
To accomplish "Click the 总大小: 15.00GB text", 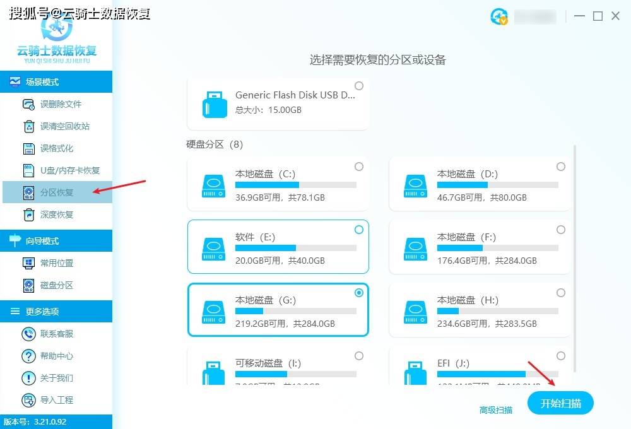I will click(x=268, y=110).
